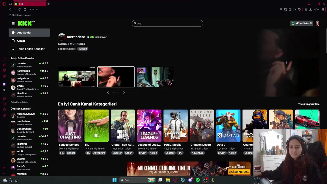Select third carousel thumbnail with game stream
This screenshot has height=184, width=327.
tap(155, 77)
